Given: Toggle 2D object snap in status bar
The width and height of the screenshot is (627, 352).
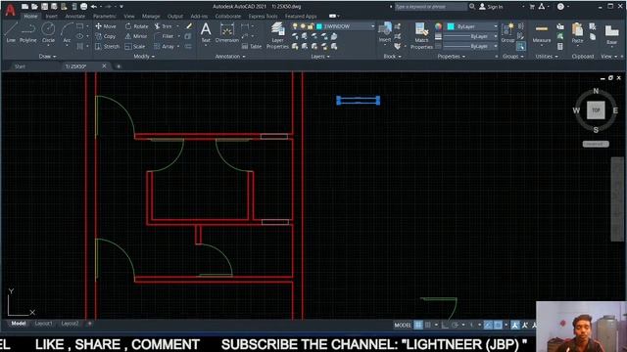Looking at the screenshot, I should [498, 325].
